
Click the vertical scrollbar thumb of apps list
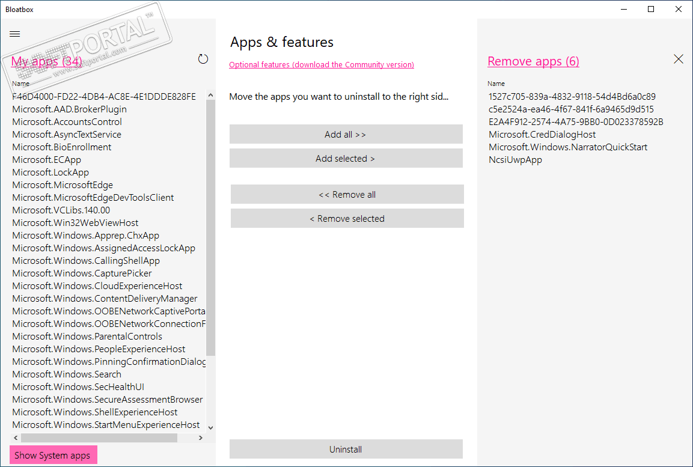(x=210, y=228)
